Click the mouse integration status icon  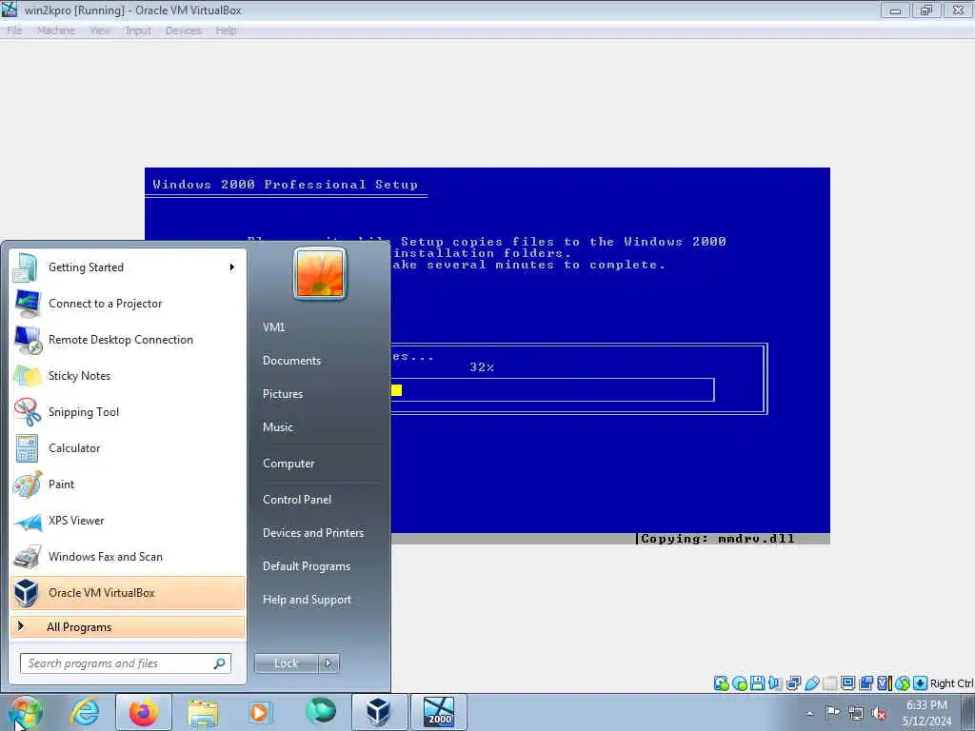(903, 683)
